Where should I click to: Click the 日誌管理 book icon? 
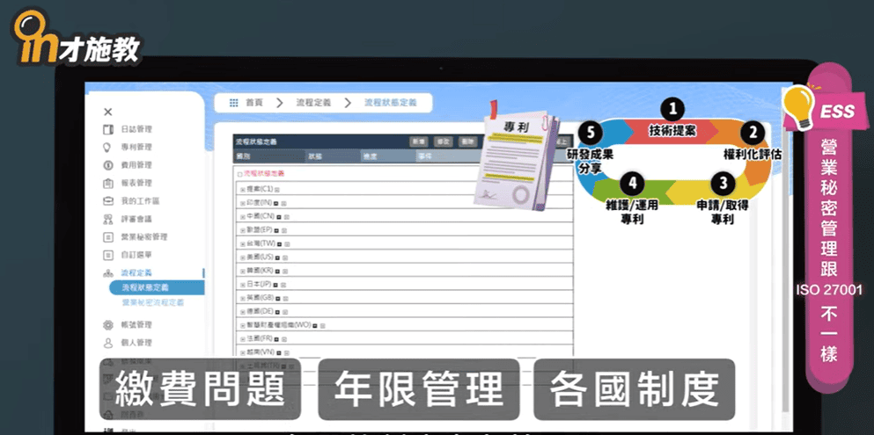[x=107, y=129]
